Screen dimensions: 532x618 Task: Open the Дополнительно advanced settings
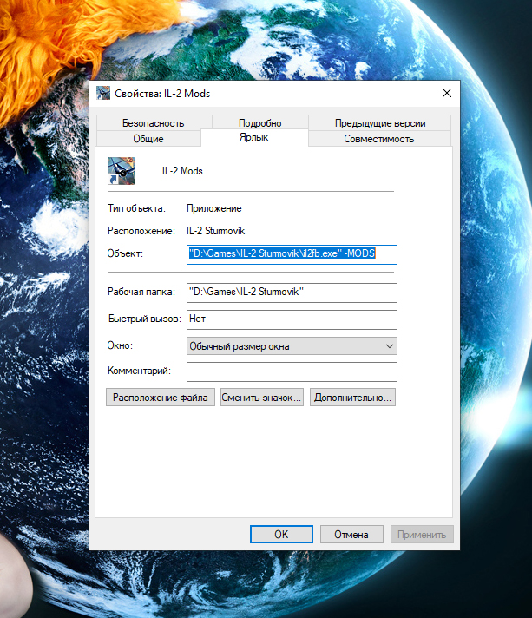point(352,398)
